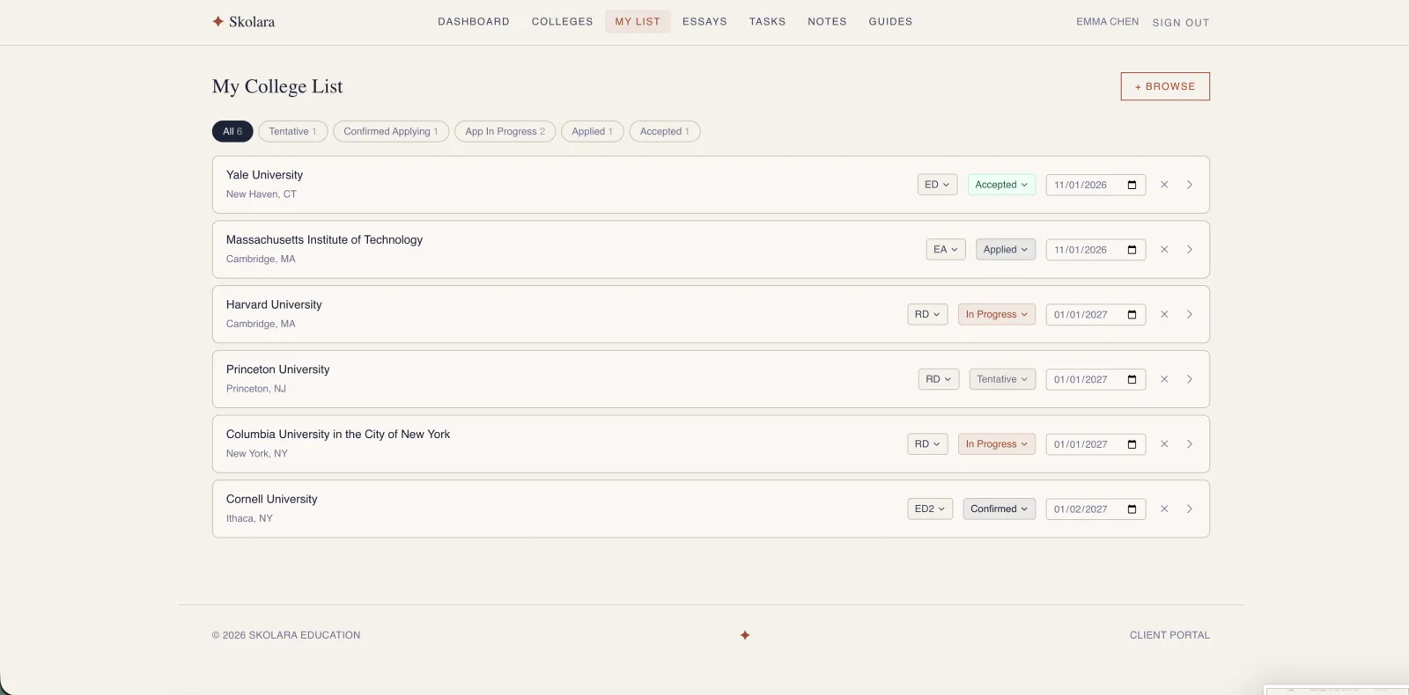Expand MIT's EA plan dropdown
Screen dimensions: 1409x695
pyautogui.click(x=946, y=250)
